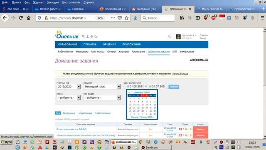Switch to the OneDrive browser tab
The width and height of the screenshot is (266, 150).
click(81, 9)
